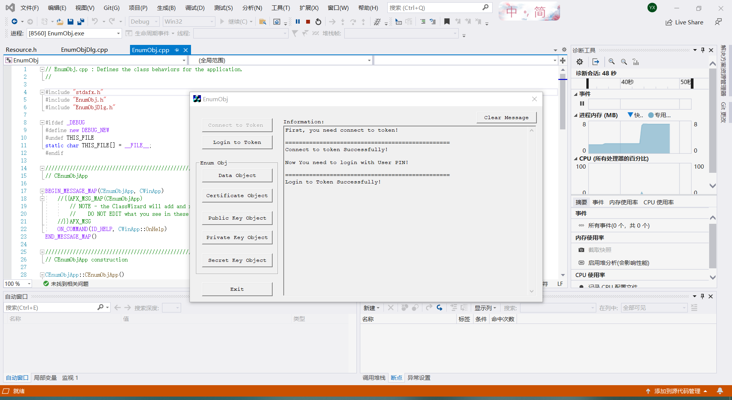The height and width of the screenshot is (400, 732).
Task: Pause debugging with the Break All icon
Action: coord(298,22)
